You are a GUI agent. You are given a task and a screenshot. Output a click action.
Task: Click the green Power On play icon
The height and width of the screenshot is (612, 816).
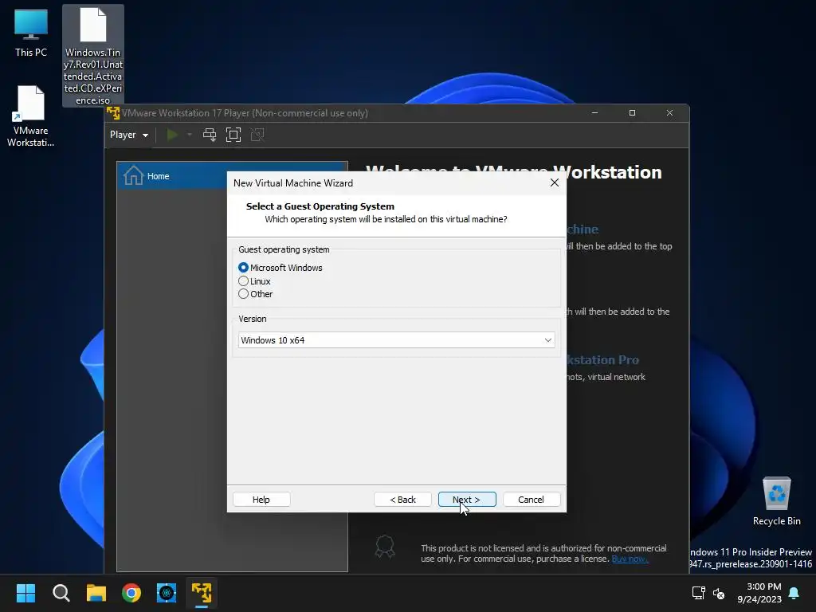pyautogui.click(x=172, y=135)
